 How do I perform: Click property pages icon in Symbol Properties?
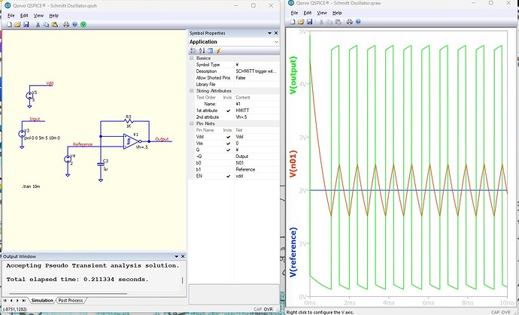click(210, 50)
